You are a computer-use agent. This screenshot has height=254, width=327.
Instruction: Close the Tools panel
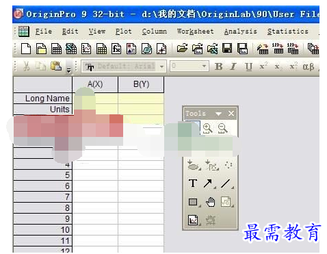[x=231, y=114]
